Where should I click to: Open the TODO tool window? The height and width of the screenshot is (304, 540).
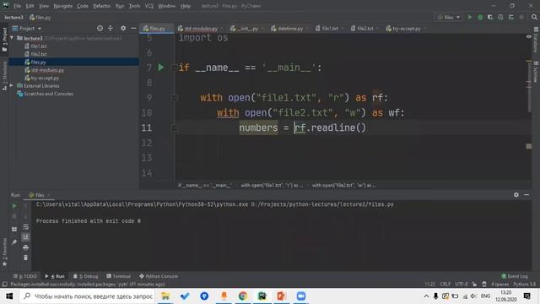(x=24, y=276)
